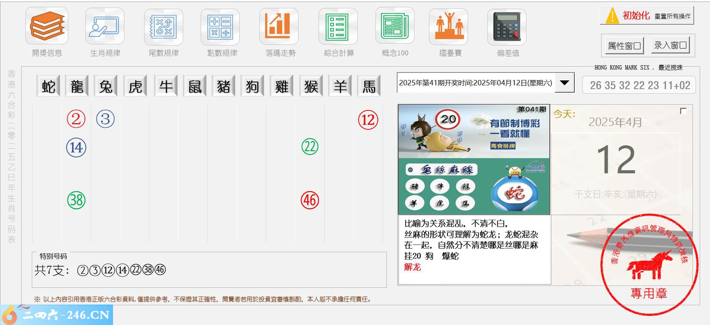Click the 初始化 reset all button
The image size is (710, 325).
[647, 16]
